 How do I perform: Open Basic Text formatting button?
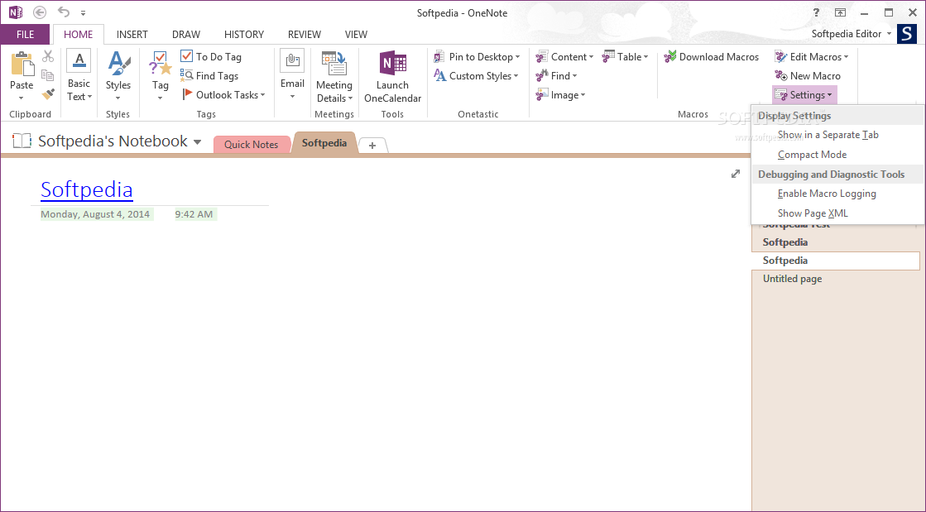(79, 77)
